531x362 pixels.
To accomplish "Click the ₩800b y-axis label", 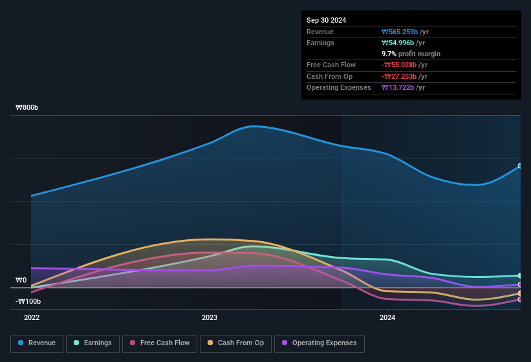I will [x=27, y=107].
